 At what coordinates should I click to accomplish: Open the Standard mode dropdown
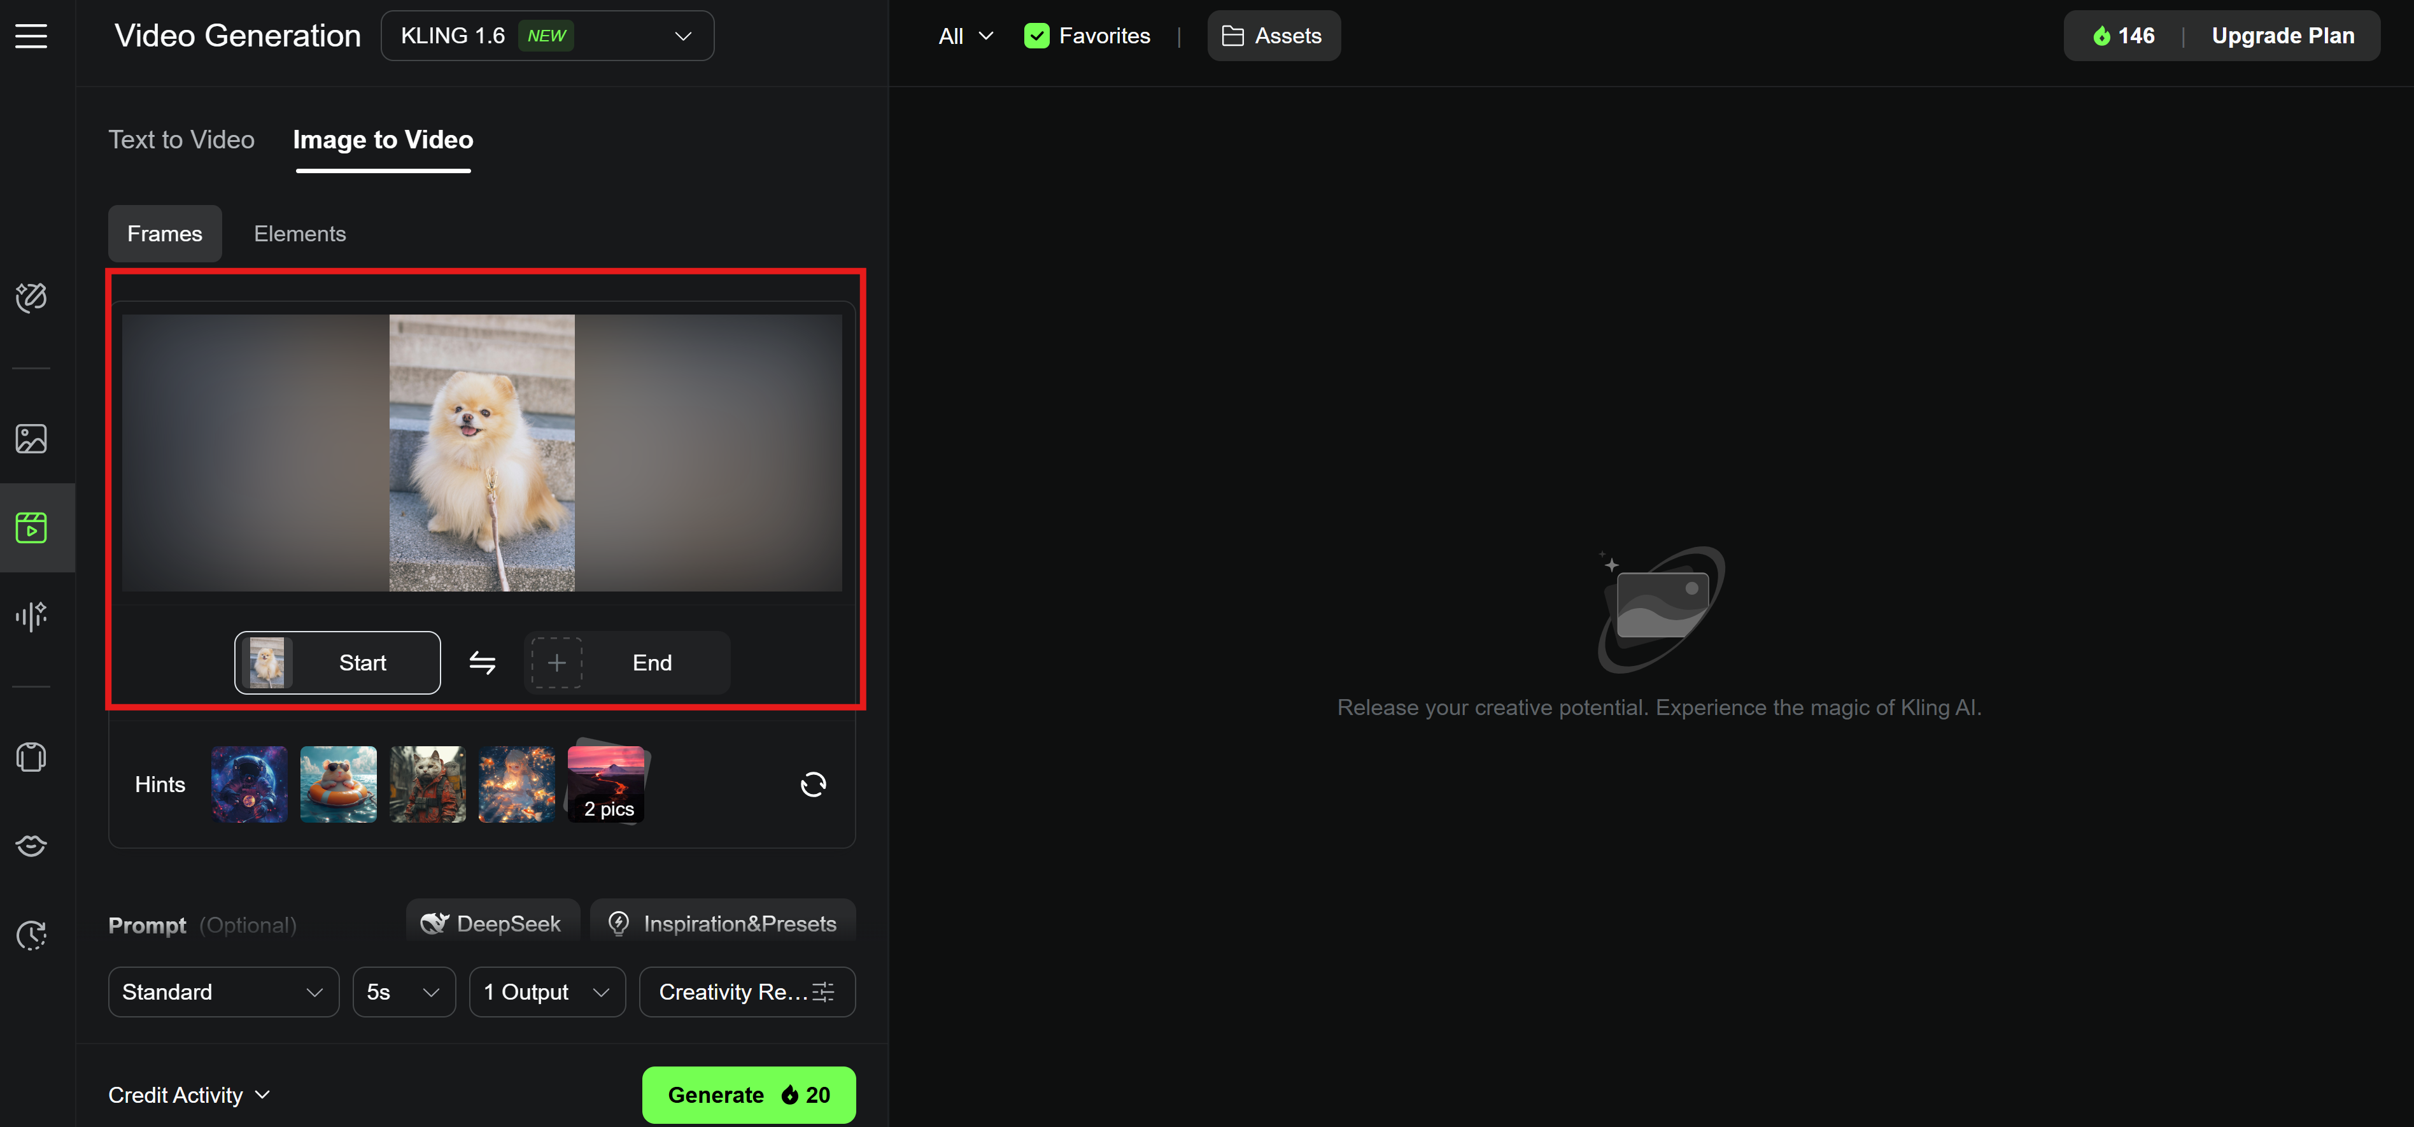pos(223,992)
